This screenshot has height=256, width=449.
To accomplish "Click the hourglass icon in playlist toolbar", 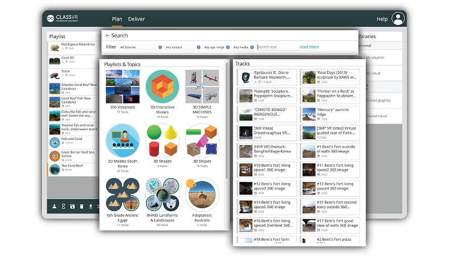I will pyautogui.click(x=64, y=207).
